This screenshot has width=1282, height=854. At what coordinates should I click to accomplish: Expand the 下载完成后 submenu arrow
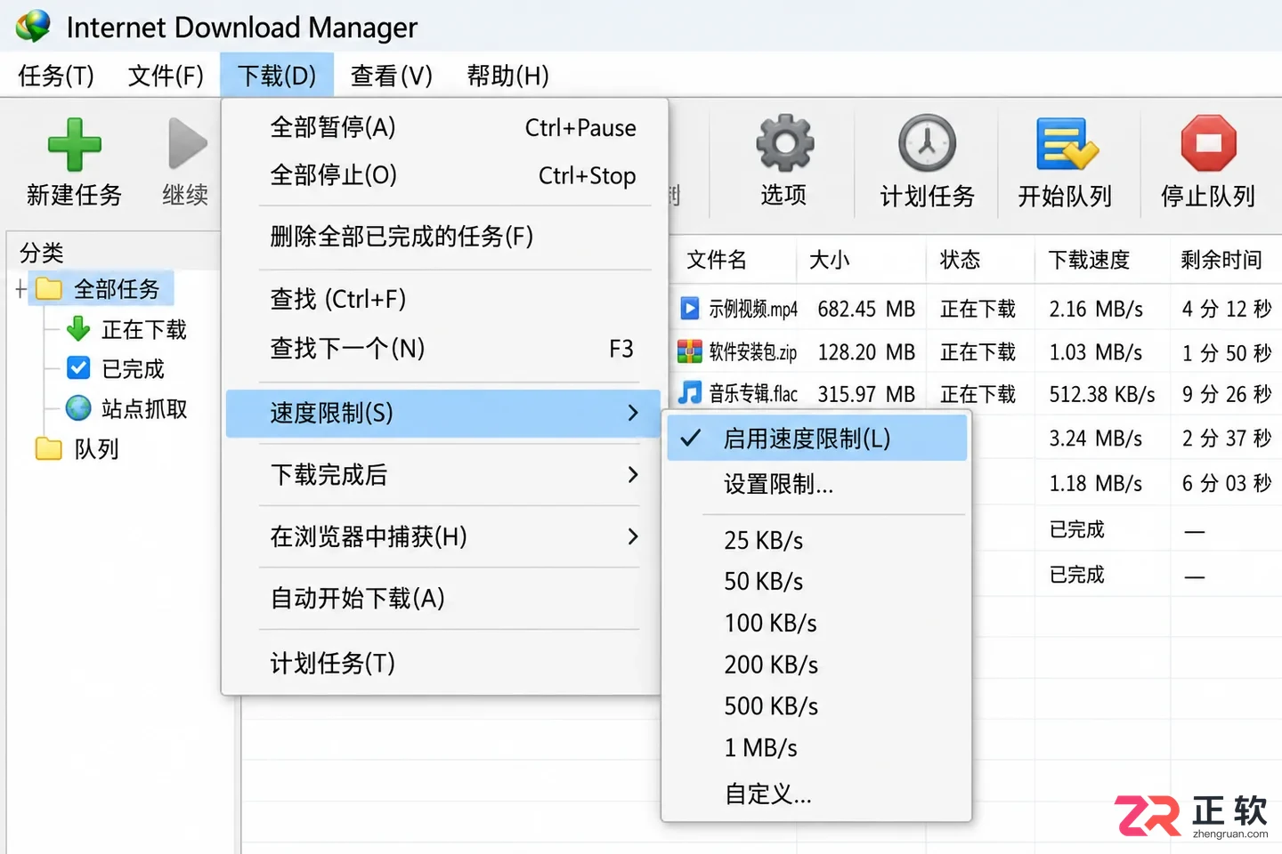pyautogui.click(x=632, y=475)
